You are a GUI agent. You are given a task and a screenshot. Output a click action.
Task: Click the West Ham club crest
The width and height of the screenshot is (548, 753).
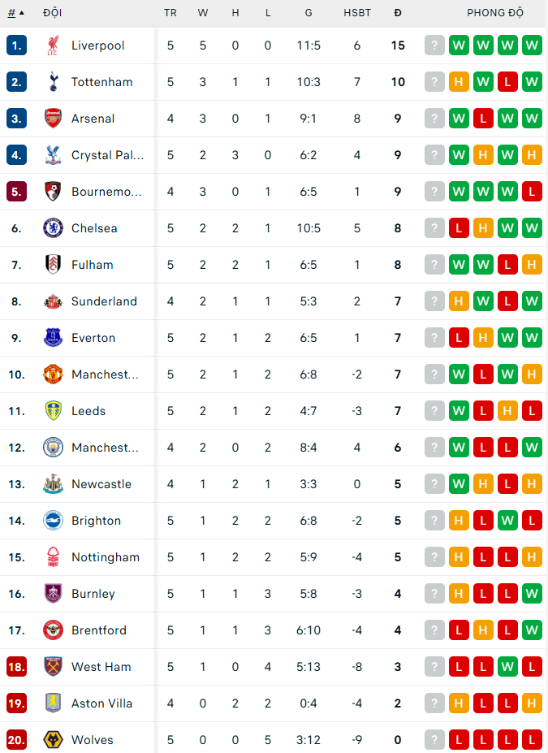(x=53, y=667)
